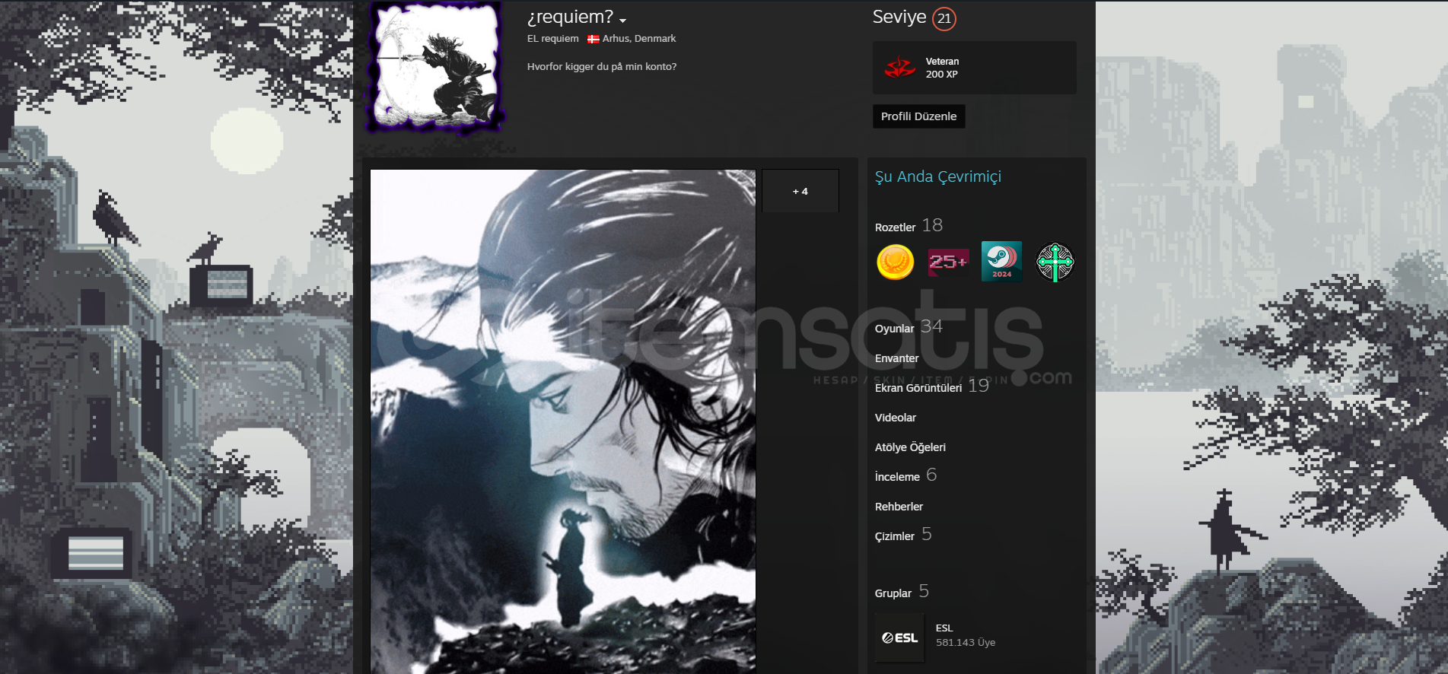Open the Oyunlar games link
This screenshot has height=674, width=1448.
(x=894, y=329)
